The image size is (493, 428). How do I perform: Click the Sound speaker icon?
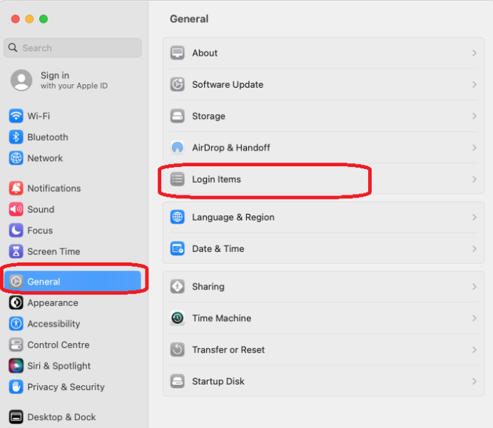click(x=16, y=209)
